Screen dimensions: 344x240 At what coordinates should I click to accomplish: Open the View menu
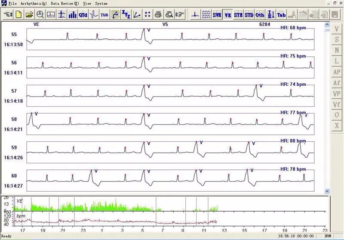87,3
